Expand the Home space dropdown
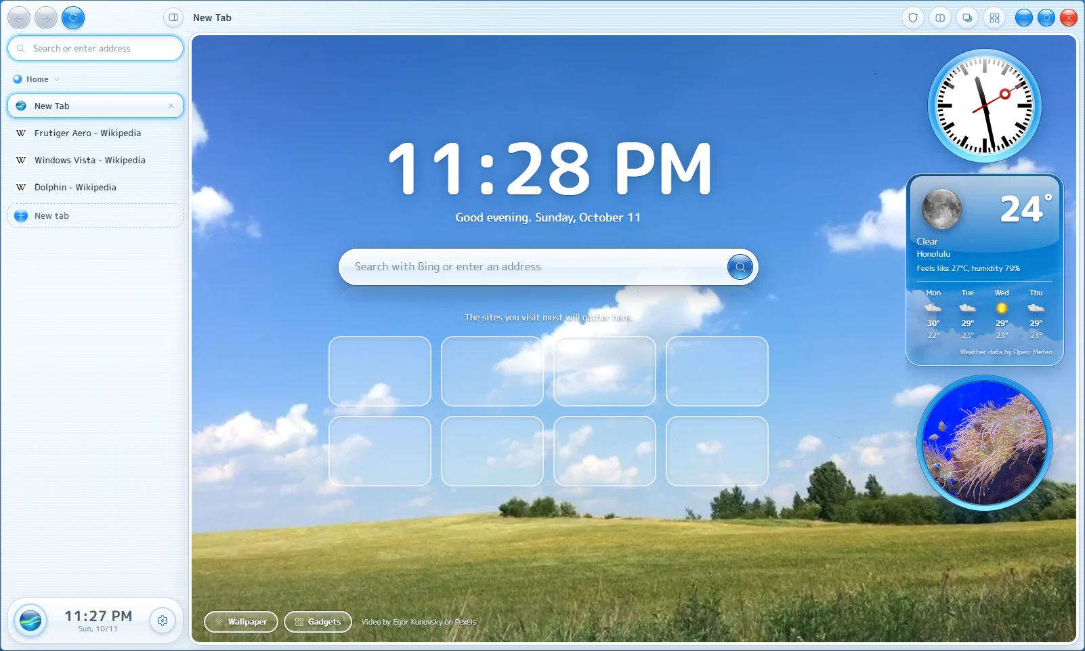The width and height of the screenshot is (1085, 651). pos(37,79)
